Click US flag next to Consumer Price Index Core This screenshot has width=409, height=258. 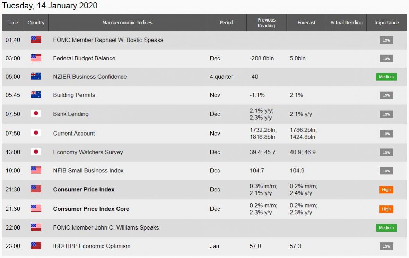(x=36, y=209)
